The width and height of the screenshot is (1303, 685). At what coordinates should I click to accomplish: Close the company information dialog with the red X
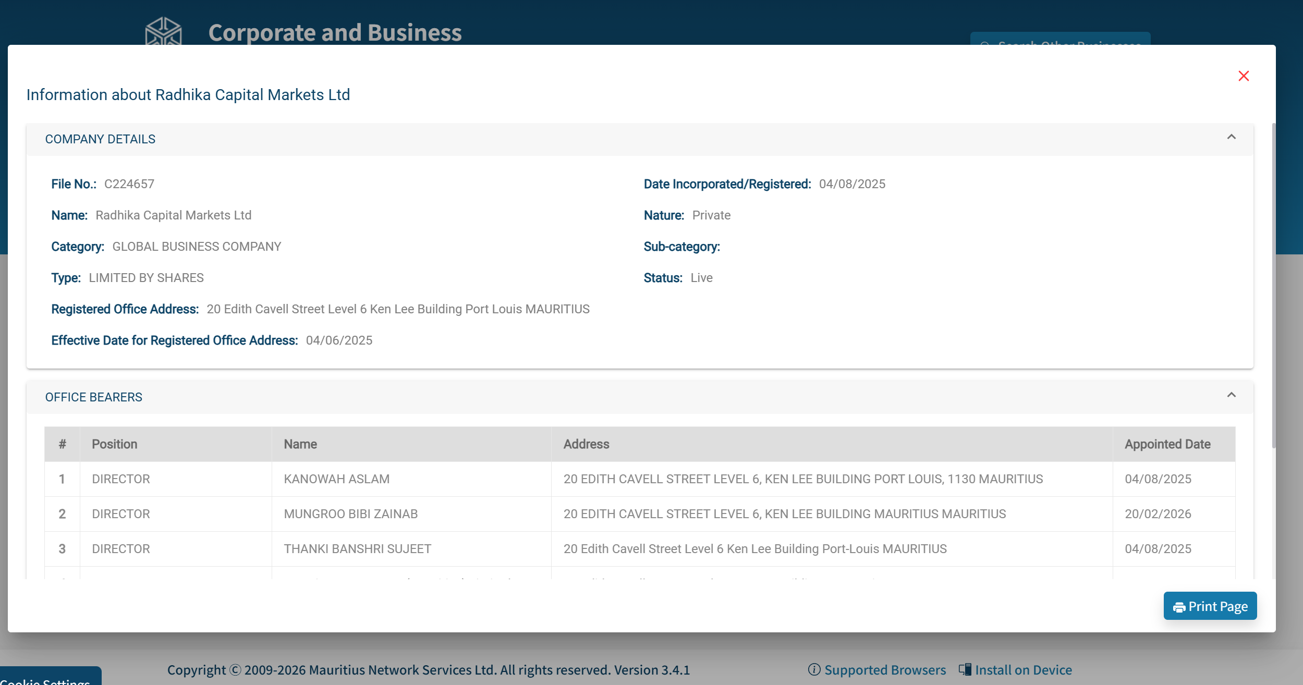[x=1244, y=76]
